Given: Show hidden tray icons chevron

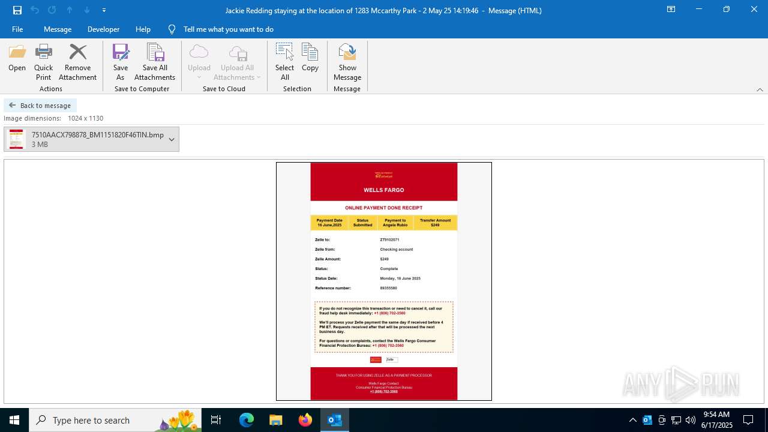Looking at the screenshot, I should click(633, 420).
